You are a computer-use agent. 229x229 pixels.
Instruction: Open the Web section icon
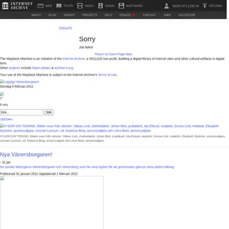pos(41,6)
